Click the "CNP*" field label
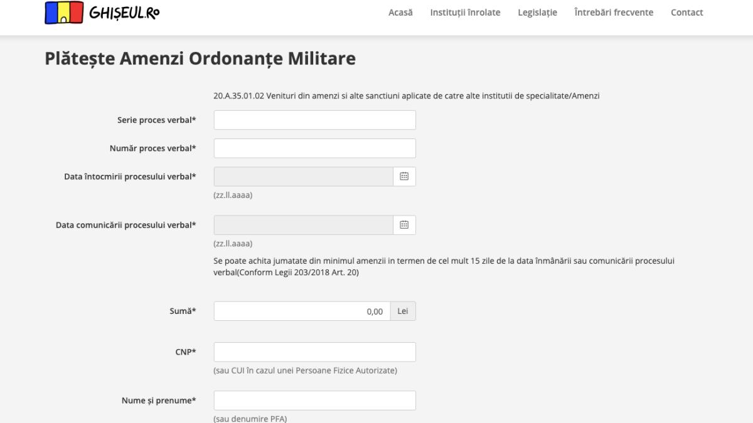Screen dimensions: 753x423 point(185,352)
